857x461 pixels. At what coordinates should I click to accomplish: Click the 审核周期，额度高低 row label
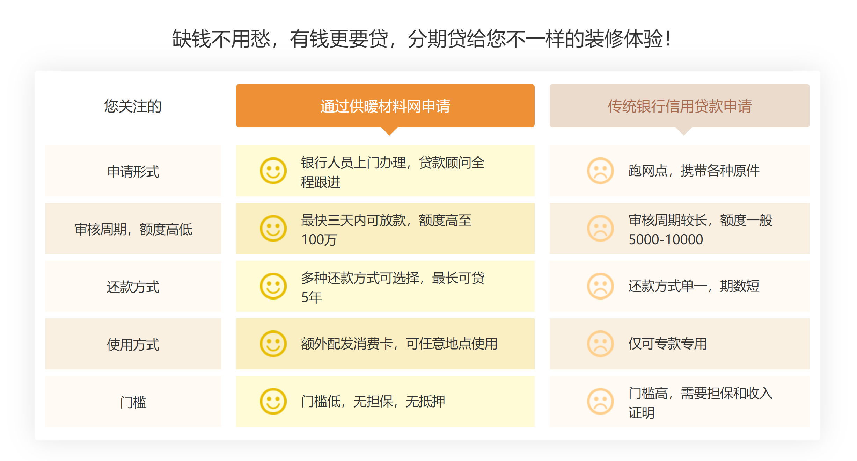133,229
